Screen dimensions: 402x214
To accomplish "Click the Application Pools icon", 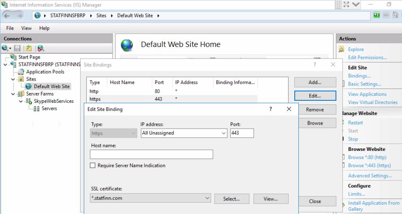I will 21,72.
